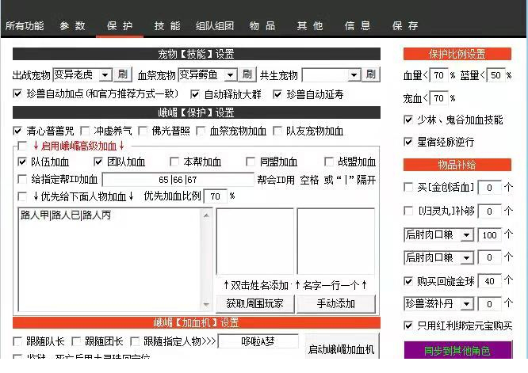Go to the 其他 tab

point(310,26)
